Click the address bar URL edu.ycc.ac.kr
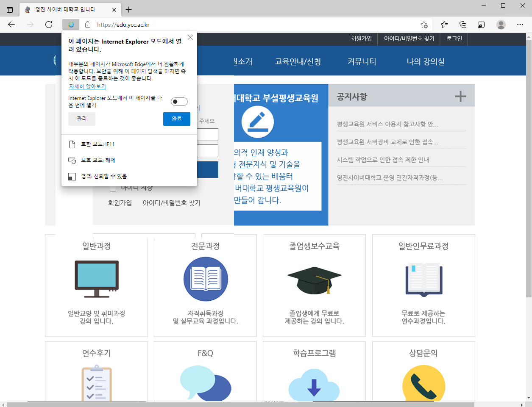532x407 pixels. (123, 25)
